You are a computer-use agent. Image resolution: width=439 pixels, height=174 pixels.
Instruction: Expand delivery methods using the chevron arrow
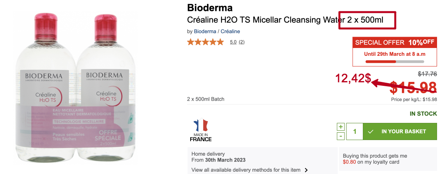[x=306, y=170]
